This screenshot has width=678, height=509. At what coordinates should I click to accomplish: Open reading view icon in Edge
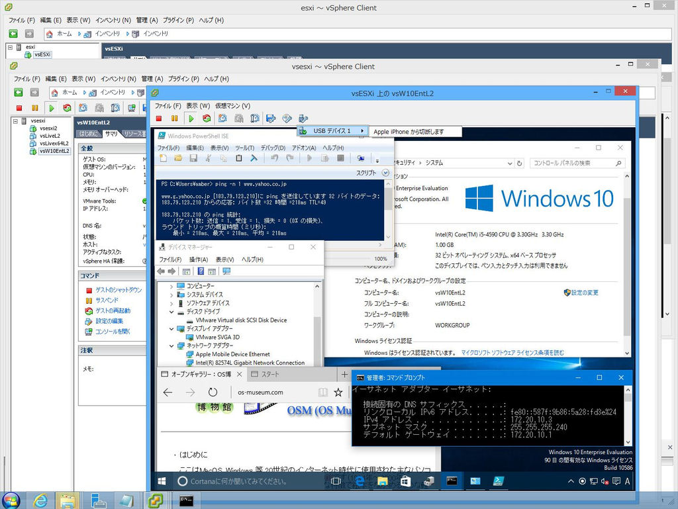(323, 393)
